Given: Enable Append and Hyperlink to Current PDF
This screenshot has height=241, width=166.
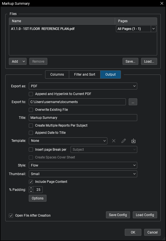Looking at the screenshot, I should (31, 94).
